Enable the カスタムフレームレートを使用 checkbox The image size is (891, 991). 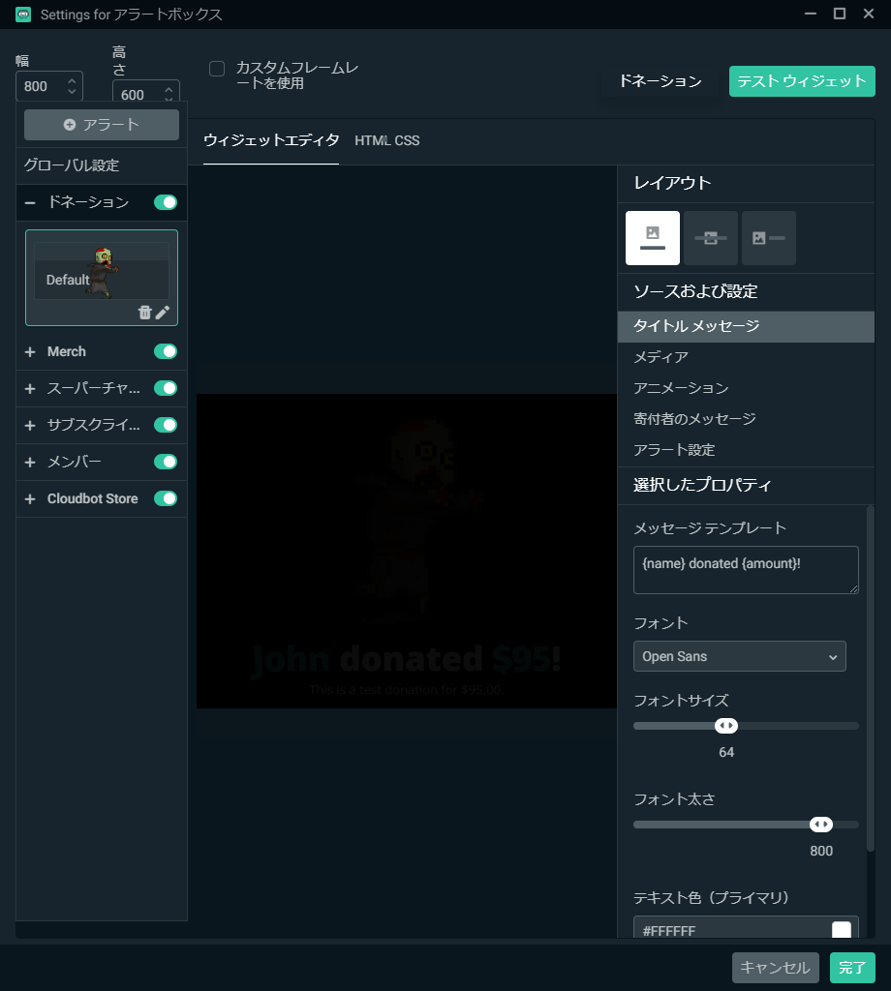pyautogui.click(x=215, y=69)
